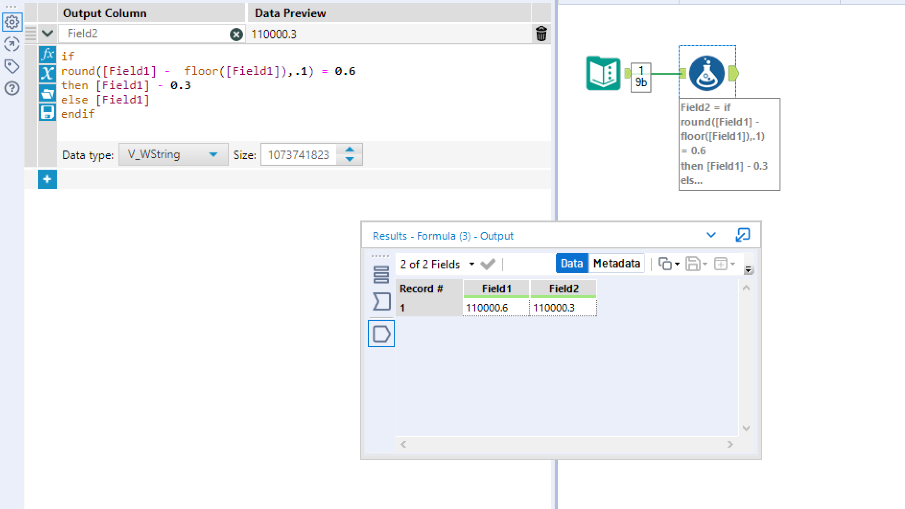Click the Formula tool's output anchor
Viewport: 905px width, 509px height.
click(733, 73)
